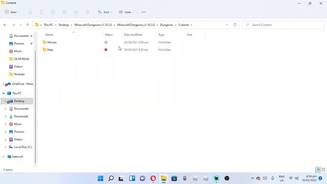Image resolution: width=327 pixels, height=184 pixels.
Task: Click the Copy icon in toolbar
Action: click(x=42, y=12)
